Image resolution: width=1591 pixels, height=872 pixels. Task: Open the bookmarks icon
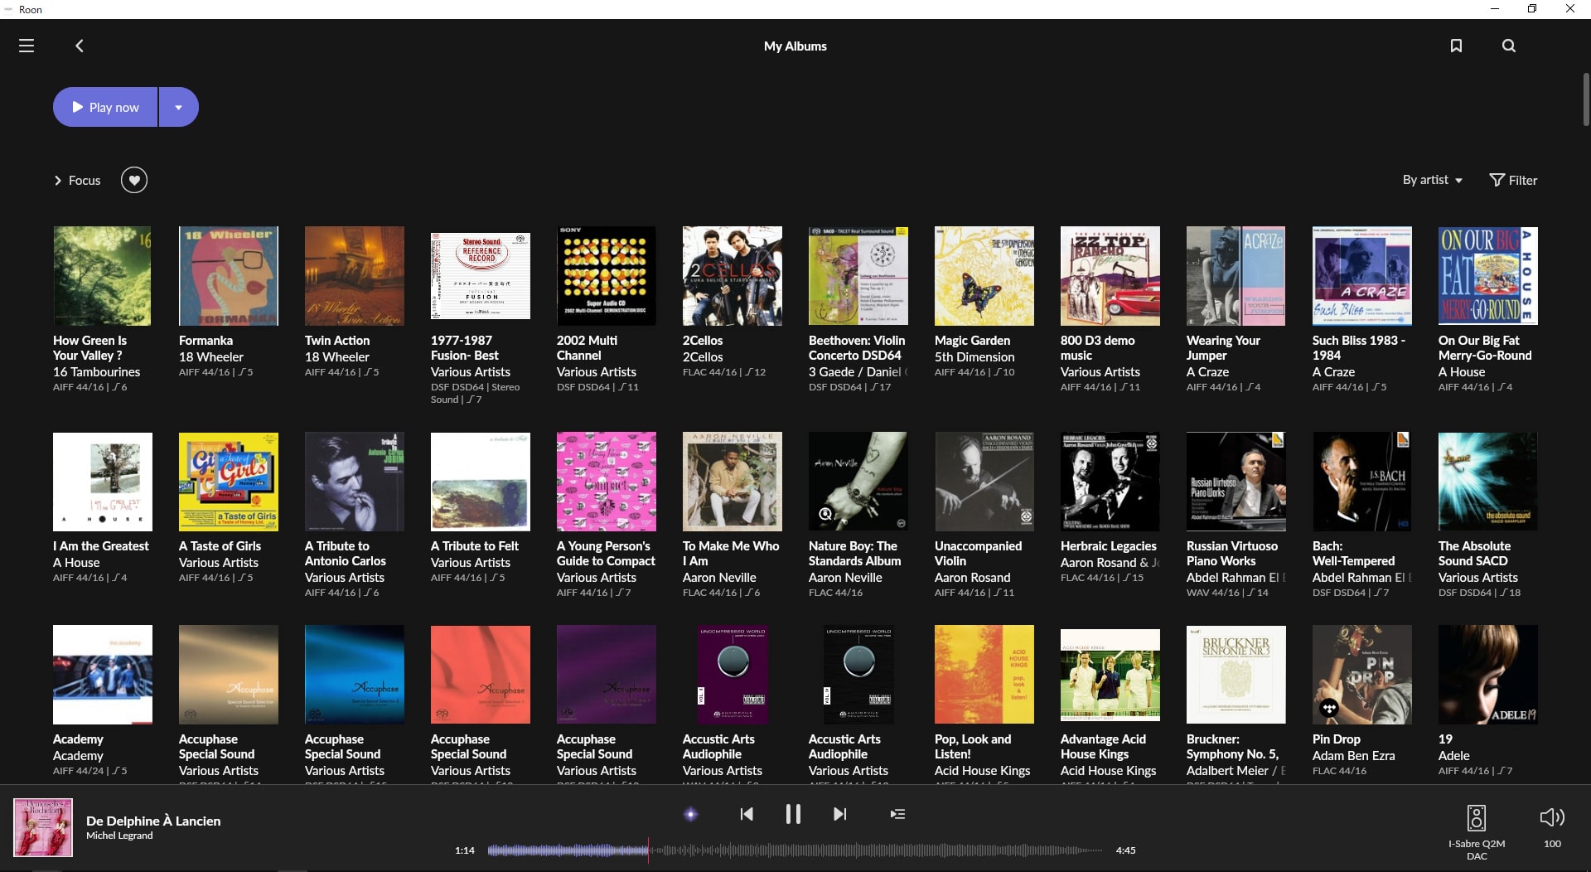coord(1456,46)
